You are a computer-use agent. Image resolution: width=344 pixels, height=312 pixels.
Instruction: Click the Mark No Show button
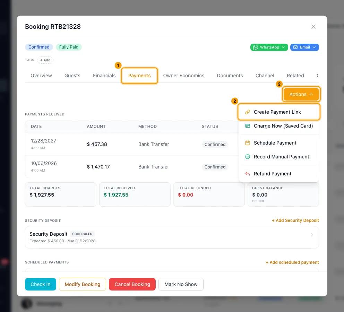pyautogui.click(x=181, y=284)
